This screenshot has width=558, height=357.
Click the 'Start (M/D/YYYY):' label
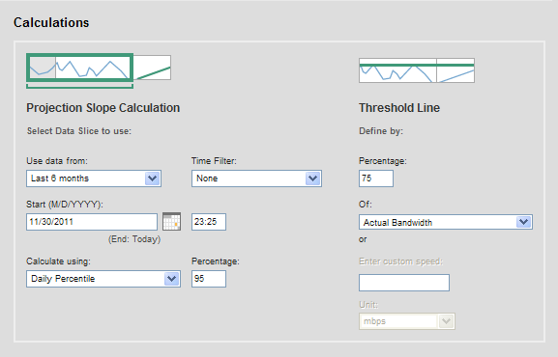[x=65, y=205]
